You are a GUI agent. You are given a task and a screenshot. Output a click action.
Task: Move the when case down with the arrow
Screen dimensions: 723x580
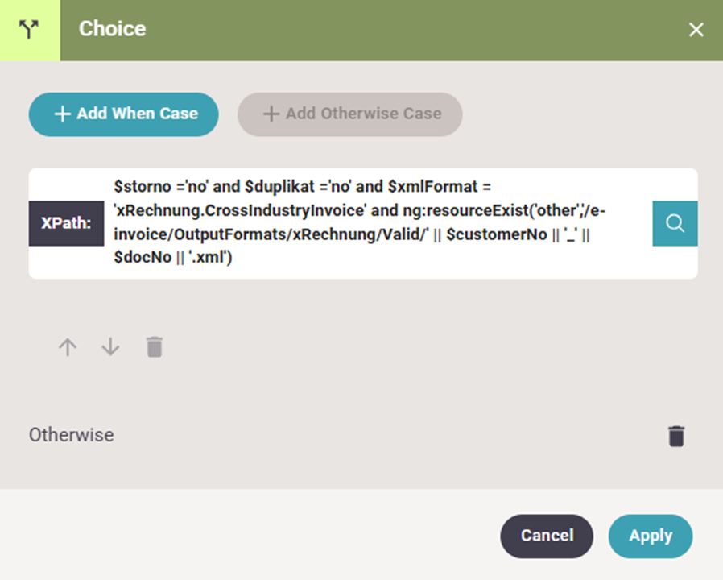point(110,347)
